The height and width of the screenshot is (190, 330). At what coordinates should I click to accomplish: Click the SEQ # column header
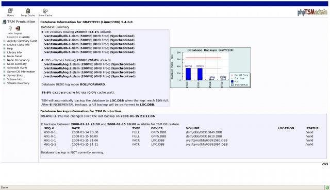(49, 128)
